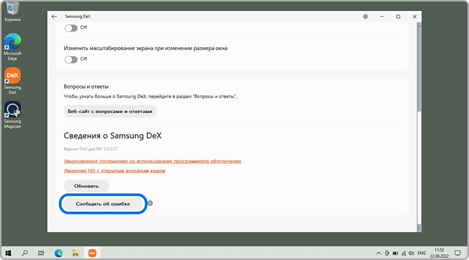Open the network tray icon
469x260 pixels.
(403, 253)
